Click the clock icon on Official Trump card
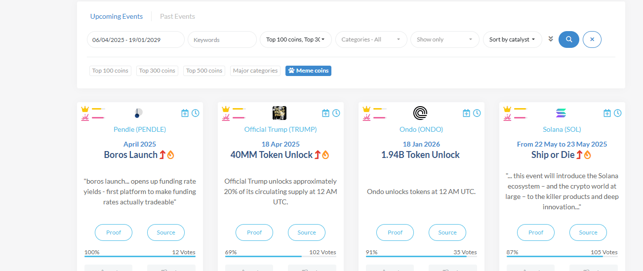 click(336, 113)
